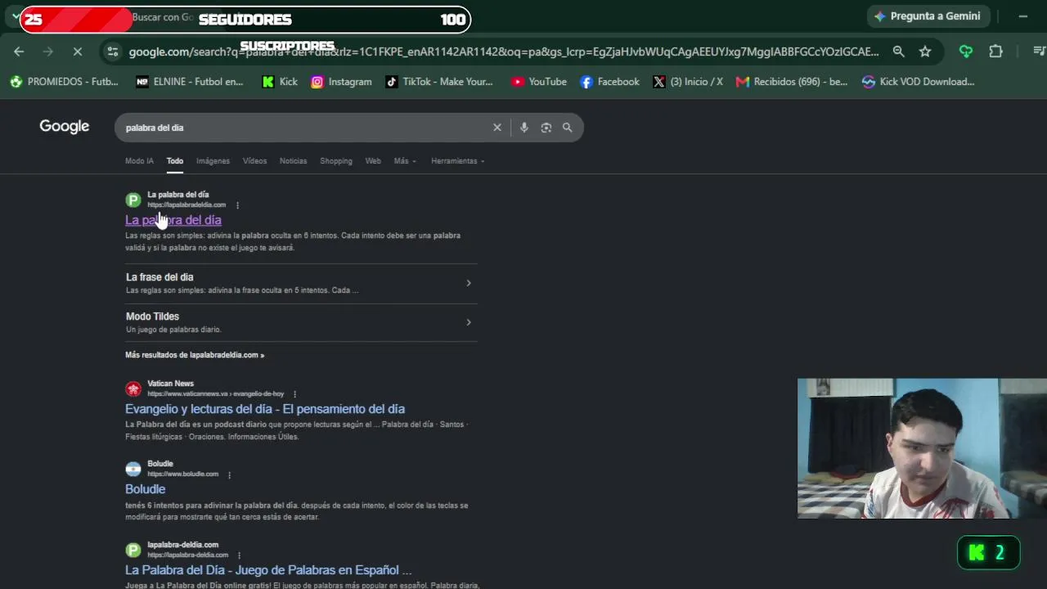Open the Pregunta a Gemini button
The image size is (1047, 589).
coord(928,16)
